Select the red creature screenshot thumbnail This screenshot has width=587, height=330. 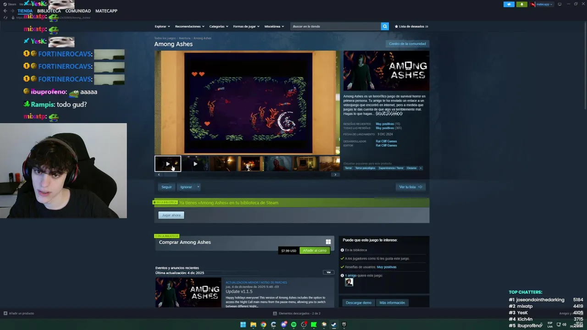278,164
